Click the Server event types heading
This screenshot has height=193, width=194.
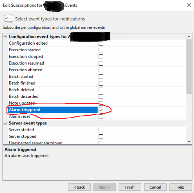(x=28, y=123)
